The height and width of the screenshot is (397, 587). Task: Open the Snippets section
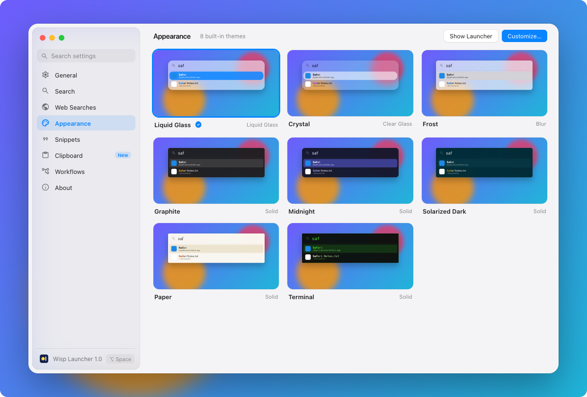(86, 139)
